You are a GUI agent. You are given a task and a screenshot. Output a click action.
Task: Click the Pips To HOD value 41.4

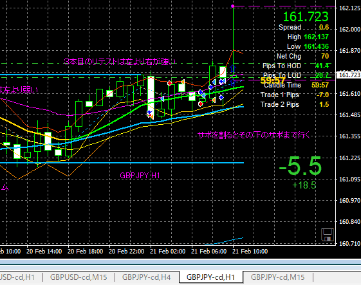click(x=322, y=66)
